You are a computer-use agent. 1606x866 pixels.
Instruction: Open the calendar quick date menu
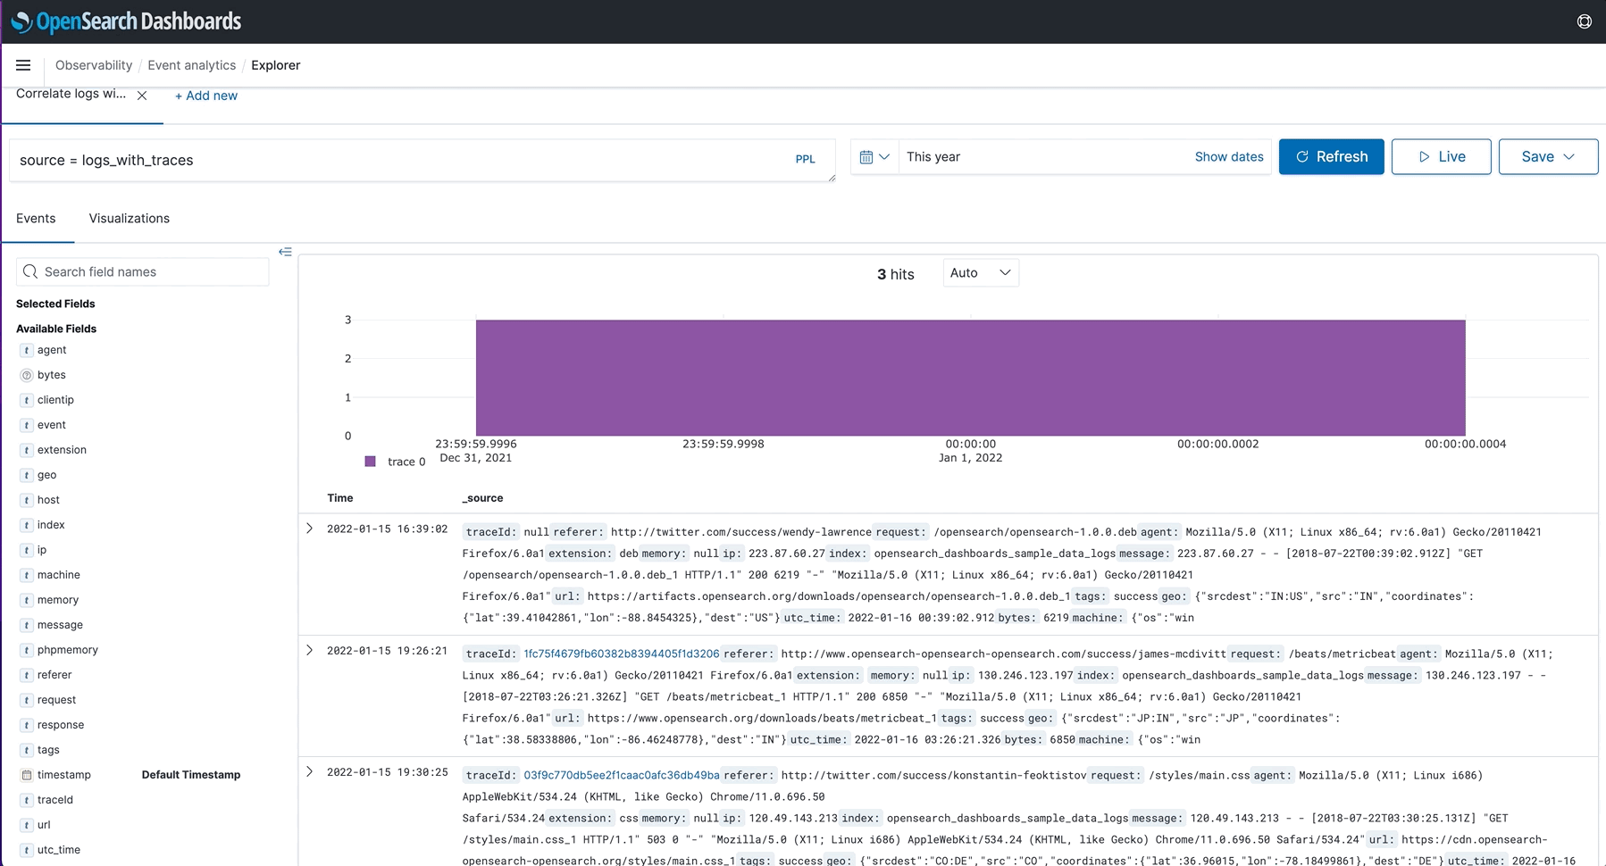click(x=874, y=157)
